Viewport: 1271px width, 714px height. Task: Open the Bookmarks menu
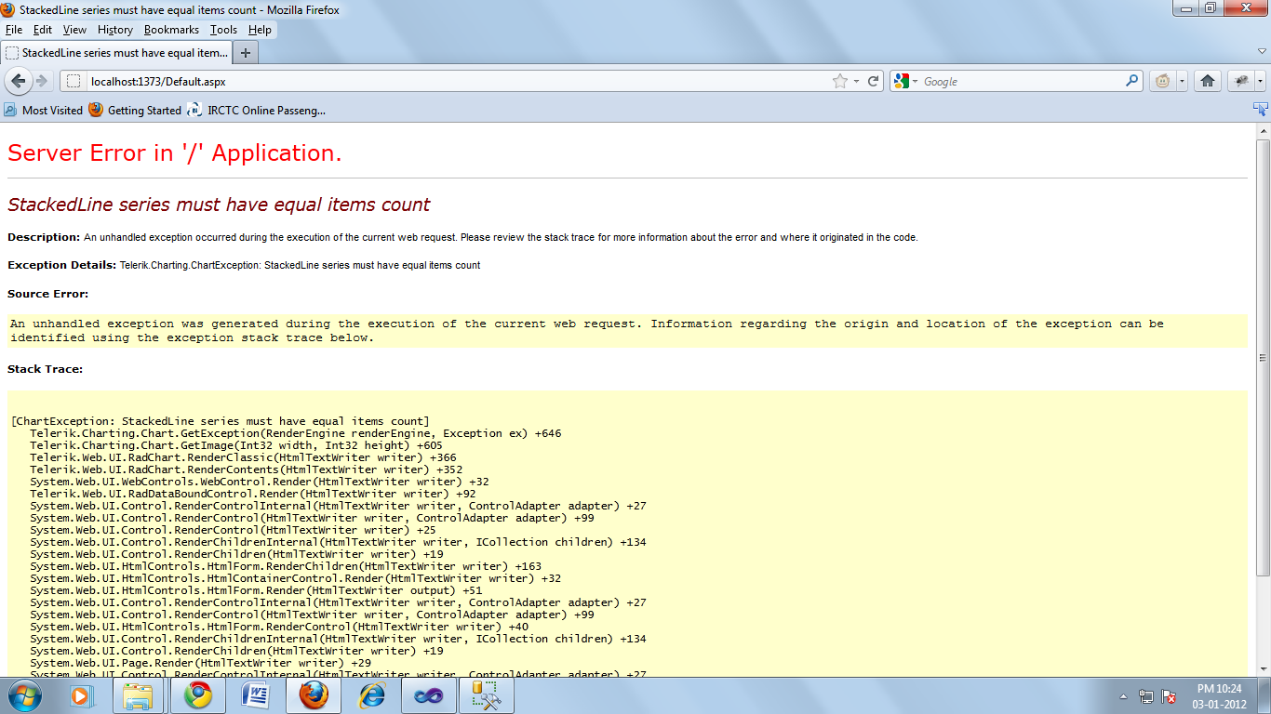click(x=171, y=30)
